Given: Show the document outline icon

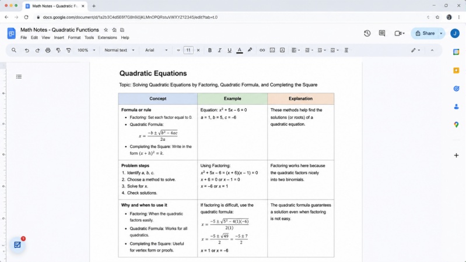Looking at the screenshot, I should click(19, 76).
